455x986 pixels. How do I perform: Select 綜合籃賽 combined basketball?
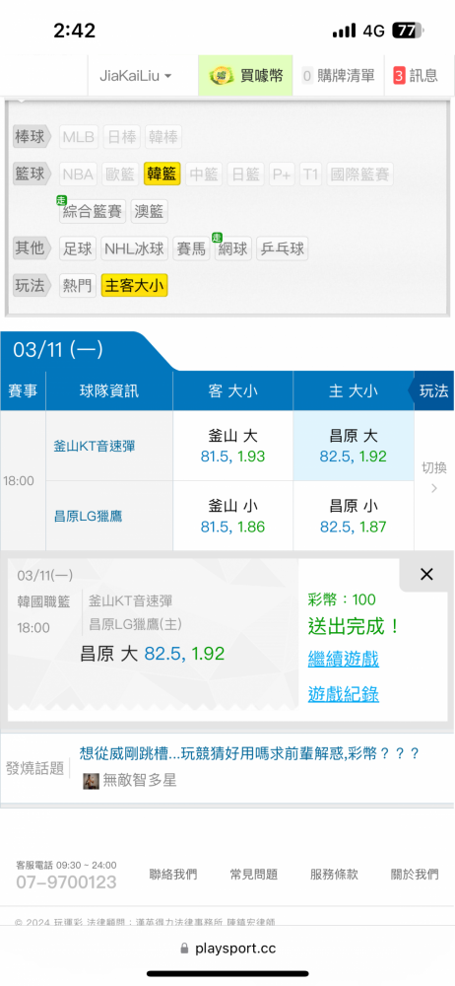(93, 211)
